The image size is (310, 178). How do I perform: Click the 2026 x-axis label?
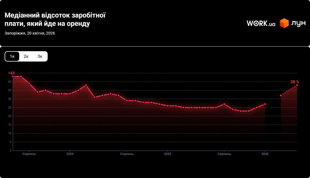[x=265, y=154]
